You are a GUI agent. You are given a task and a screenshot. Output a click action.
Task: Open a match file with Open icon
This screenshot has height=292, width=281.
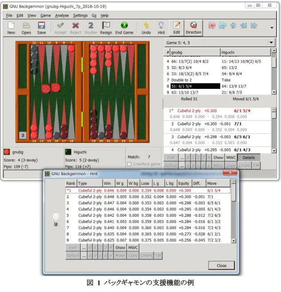[x=26, y=28]
